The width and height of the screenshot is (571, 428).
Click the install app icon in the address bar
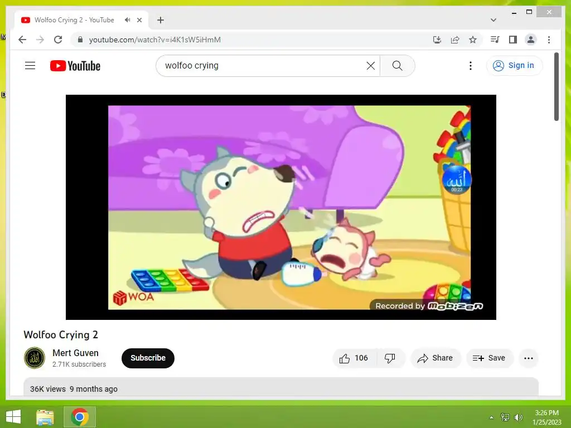[x=437, y=40]
